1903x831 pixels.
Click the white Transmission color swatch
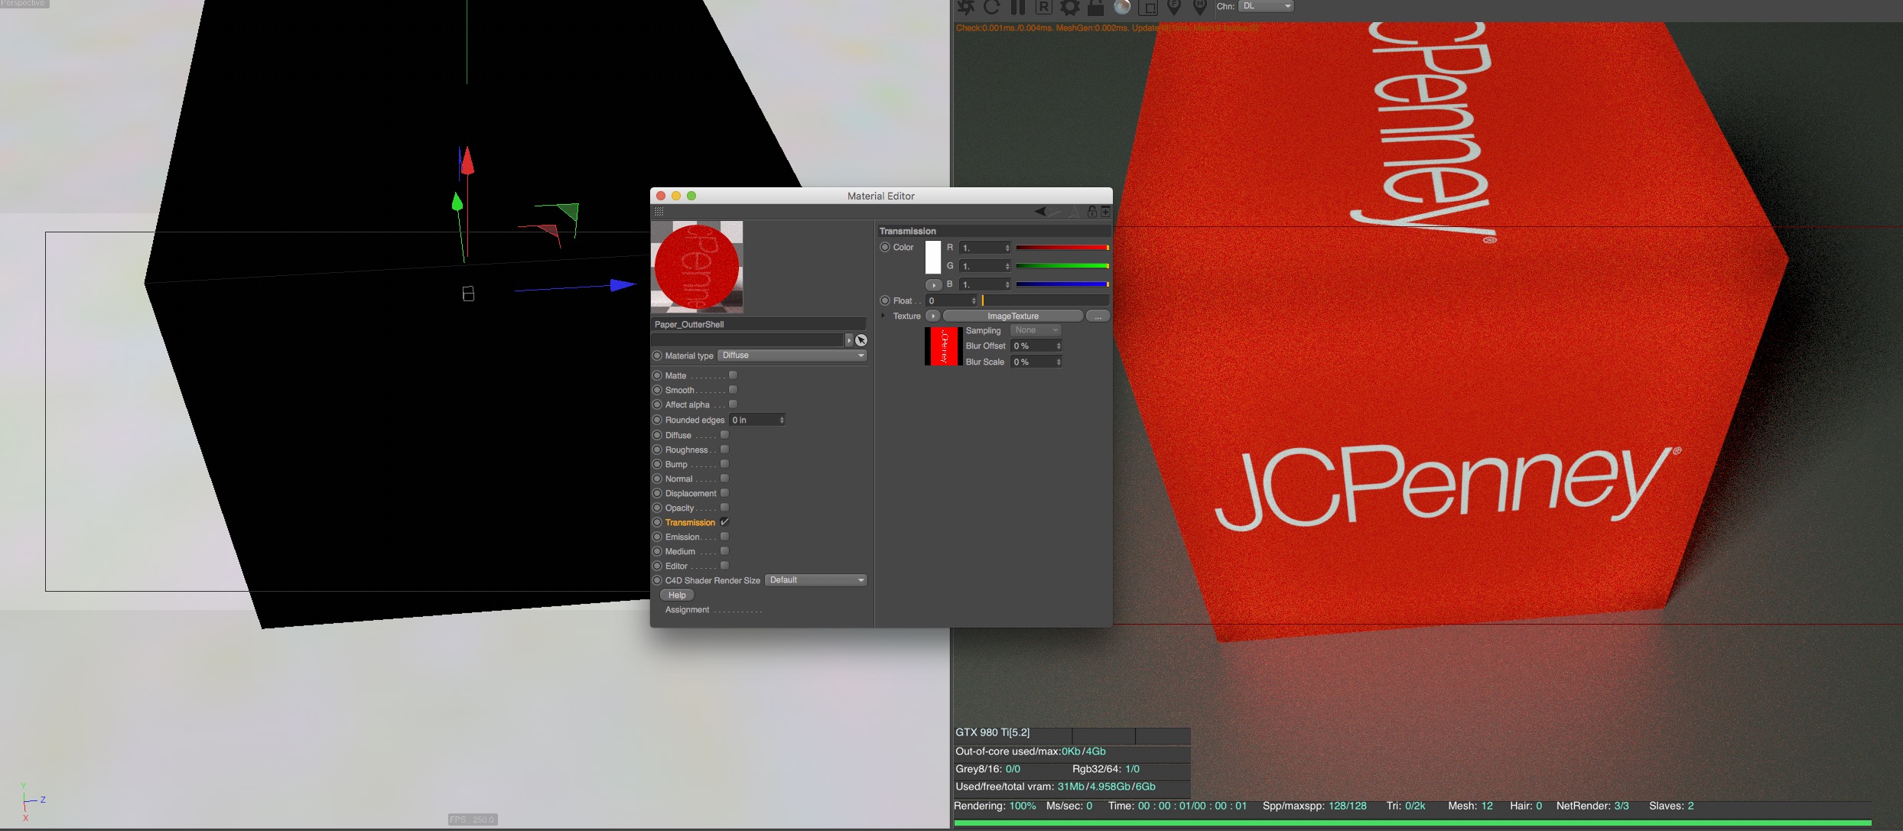click(x=932, y=257)
